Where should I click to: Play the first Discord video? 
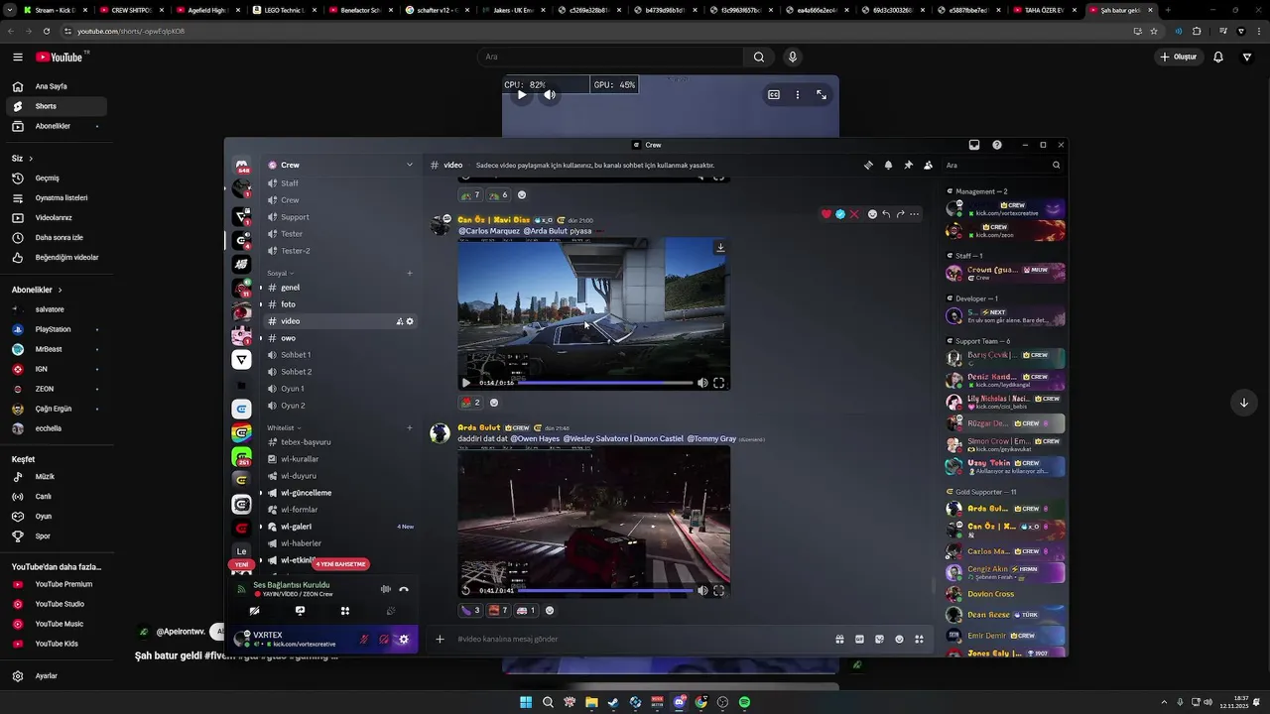pos(466,383)
